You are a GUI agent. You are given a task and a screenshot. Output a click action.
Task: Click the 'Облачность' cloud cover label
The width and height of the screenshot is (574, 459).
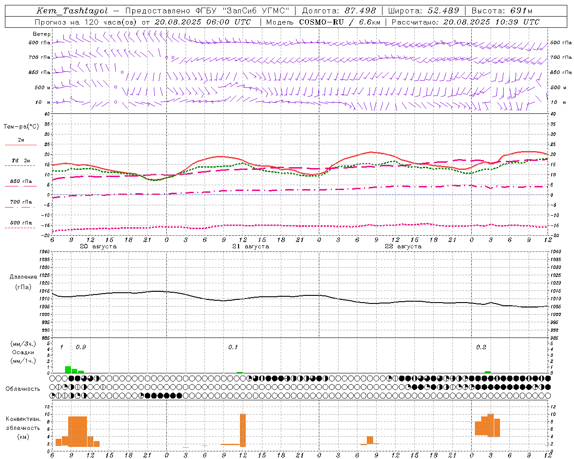click(x=23, y=389)
